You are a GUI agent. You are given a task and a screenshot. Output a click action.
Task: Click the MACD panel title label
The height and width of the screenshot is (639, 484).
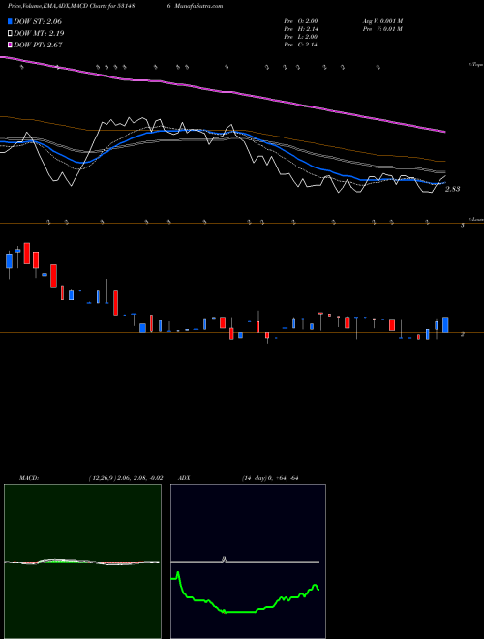29,478
